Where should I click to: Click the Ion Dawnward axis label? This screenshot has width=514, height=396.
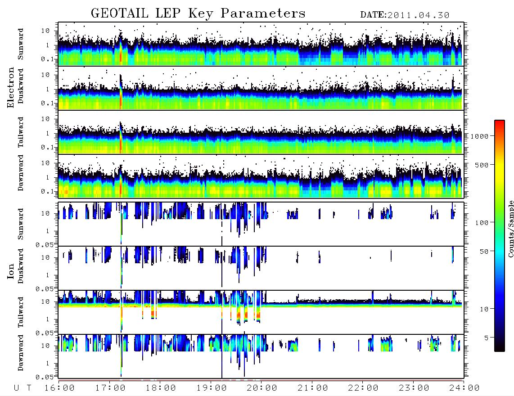point(21,353)
